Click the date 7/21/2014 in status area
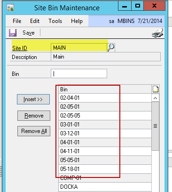172x192 pixels. point(150,21)
